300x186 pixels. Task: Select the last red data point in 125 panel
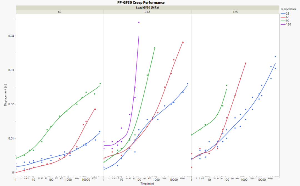[x=246, y=63]
